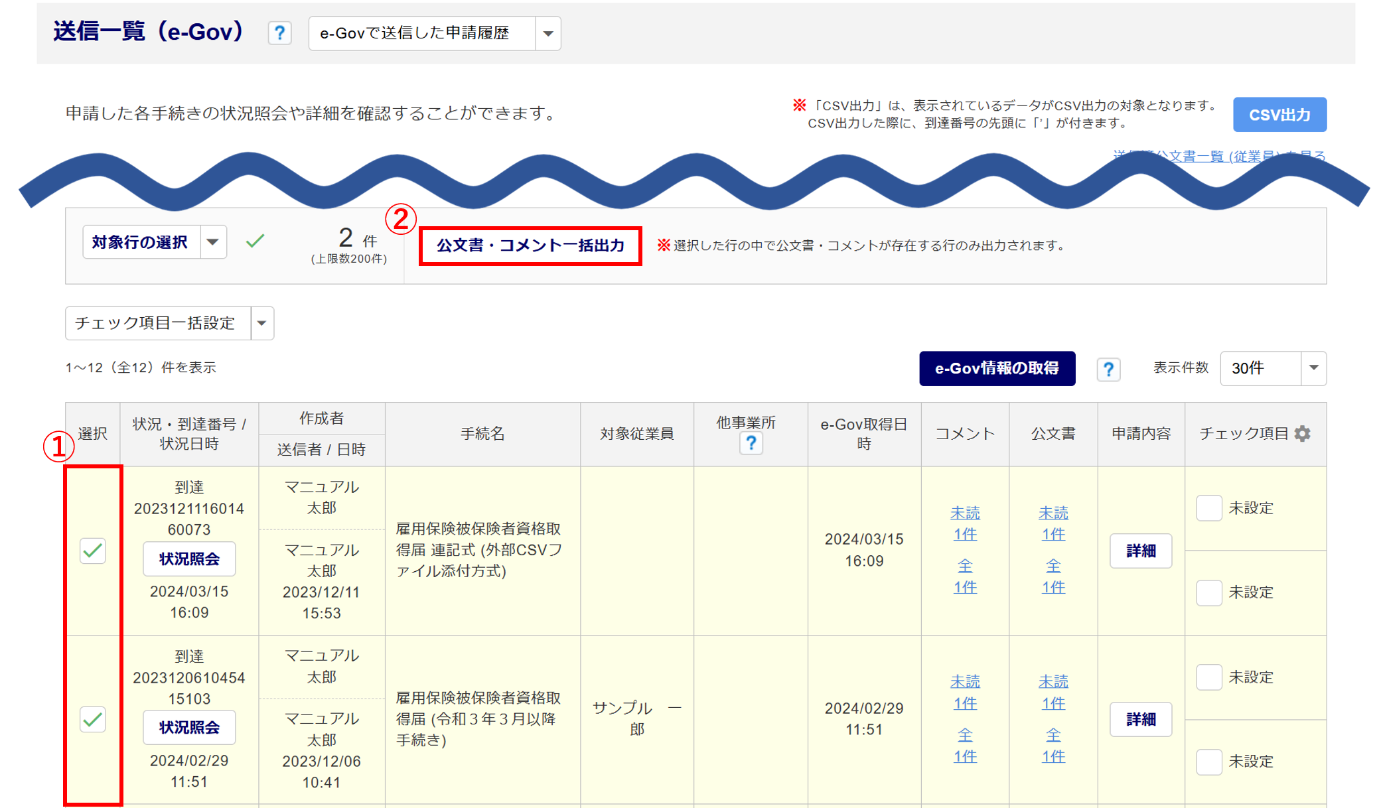Tick second 未設定 checkbox in second row

tap(1208, 762)
